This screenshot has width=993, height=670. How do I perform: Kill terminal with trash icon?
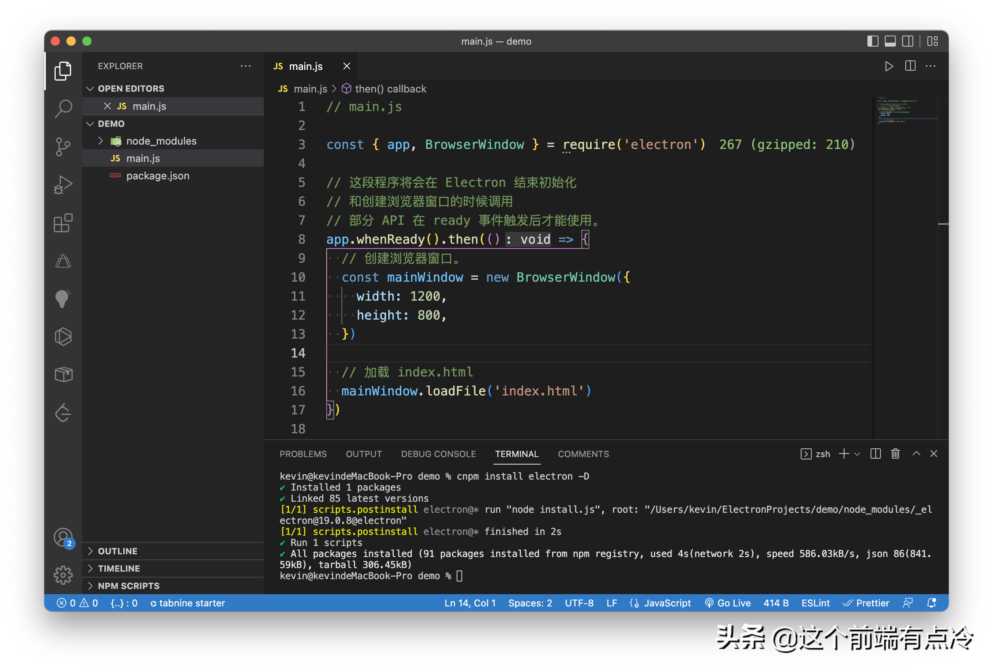[x=895, y=454]
